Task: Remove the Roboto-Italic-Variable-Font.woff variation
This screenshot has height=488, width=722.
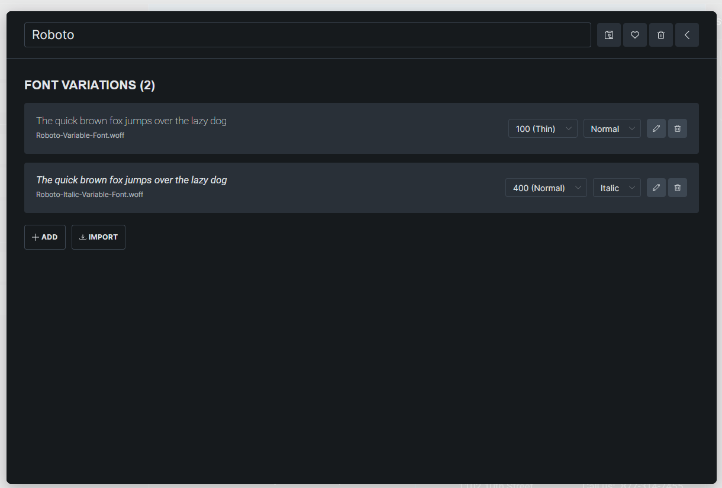Action: (x=678, y=188)
